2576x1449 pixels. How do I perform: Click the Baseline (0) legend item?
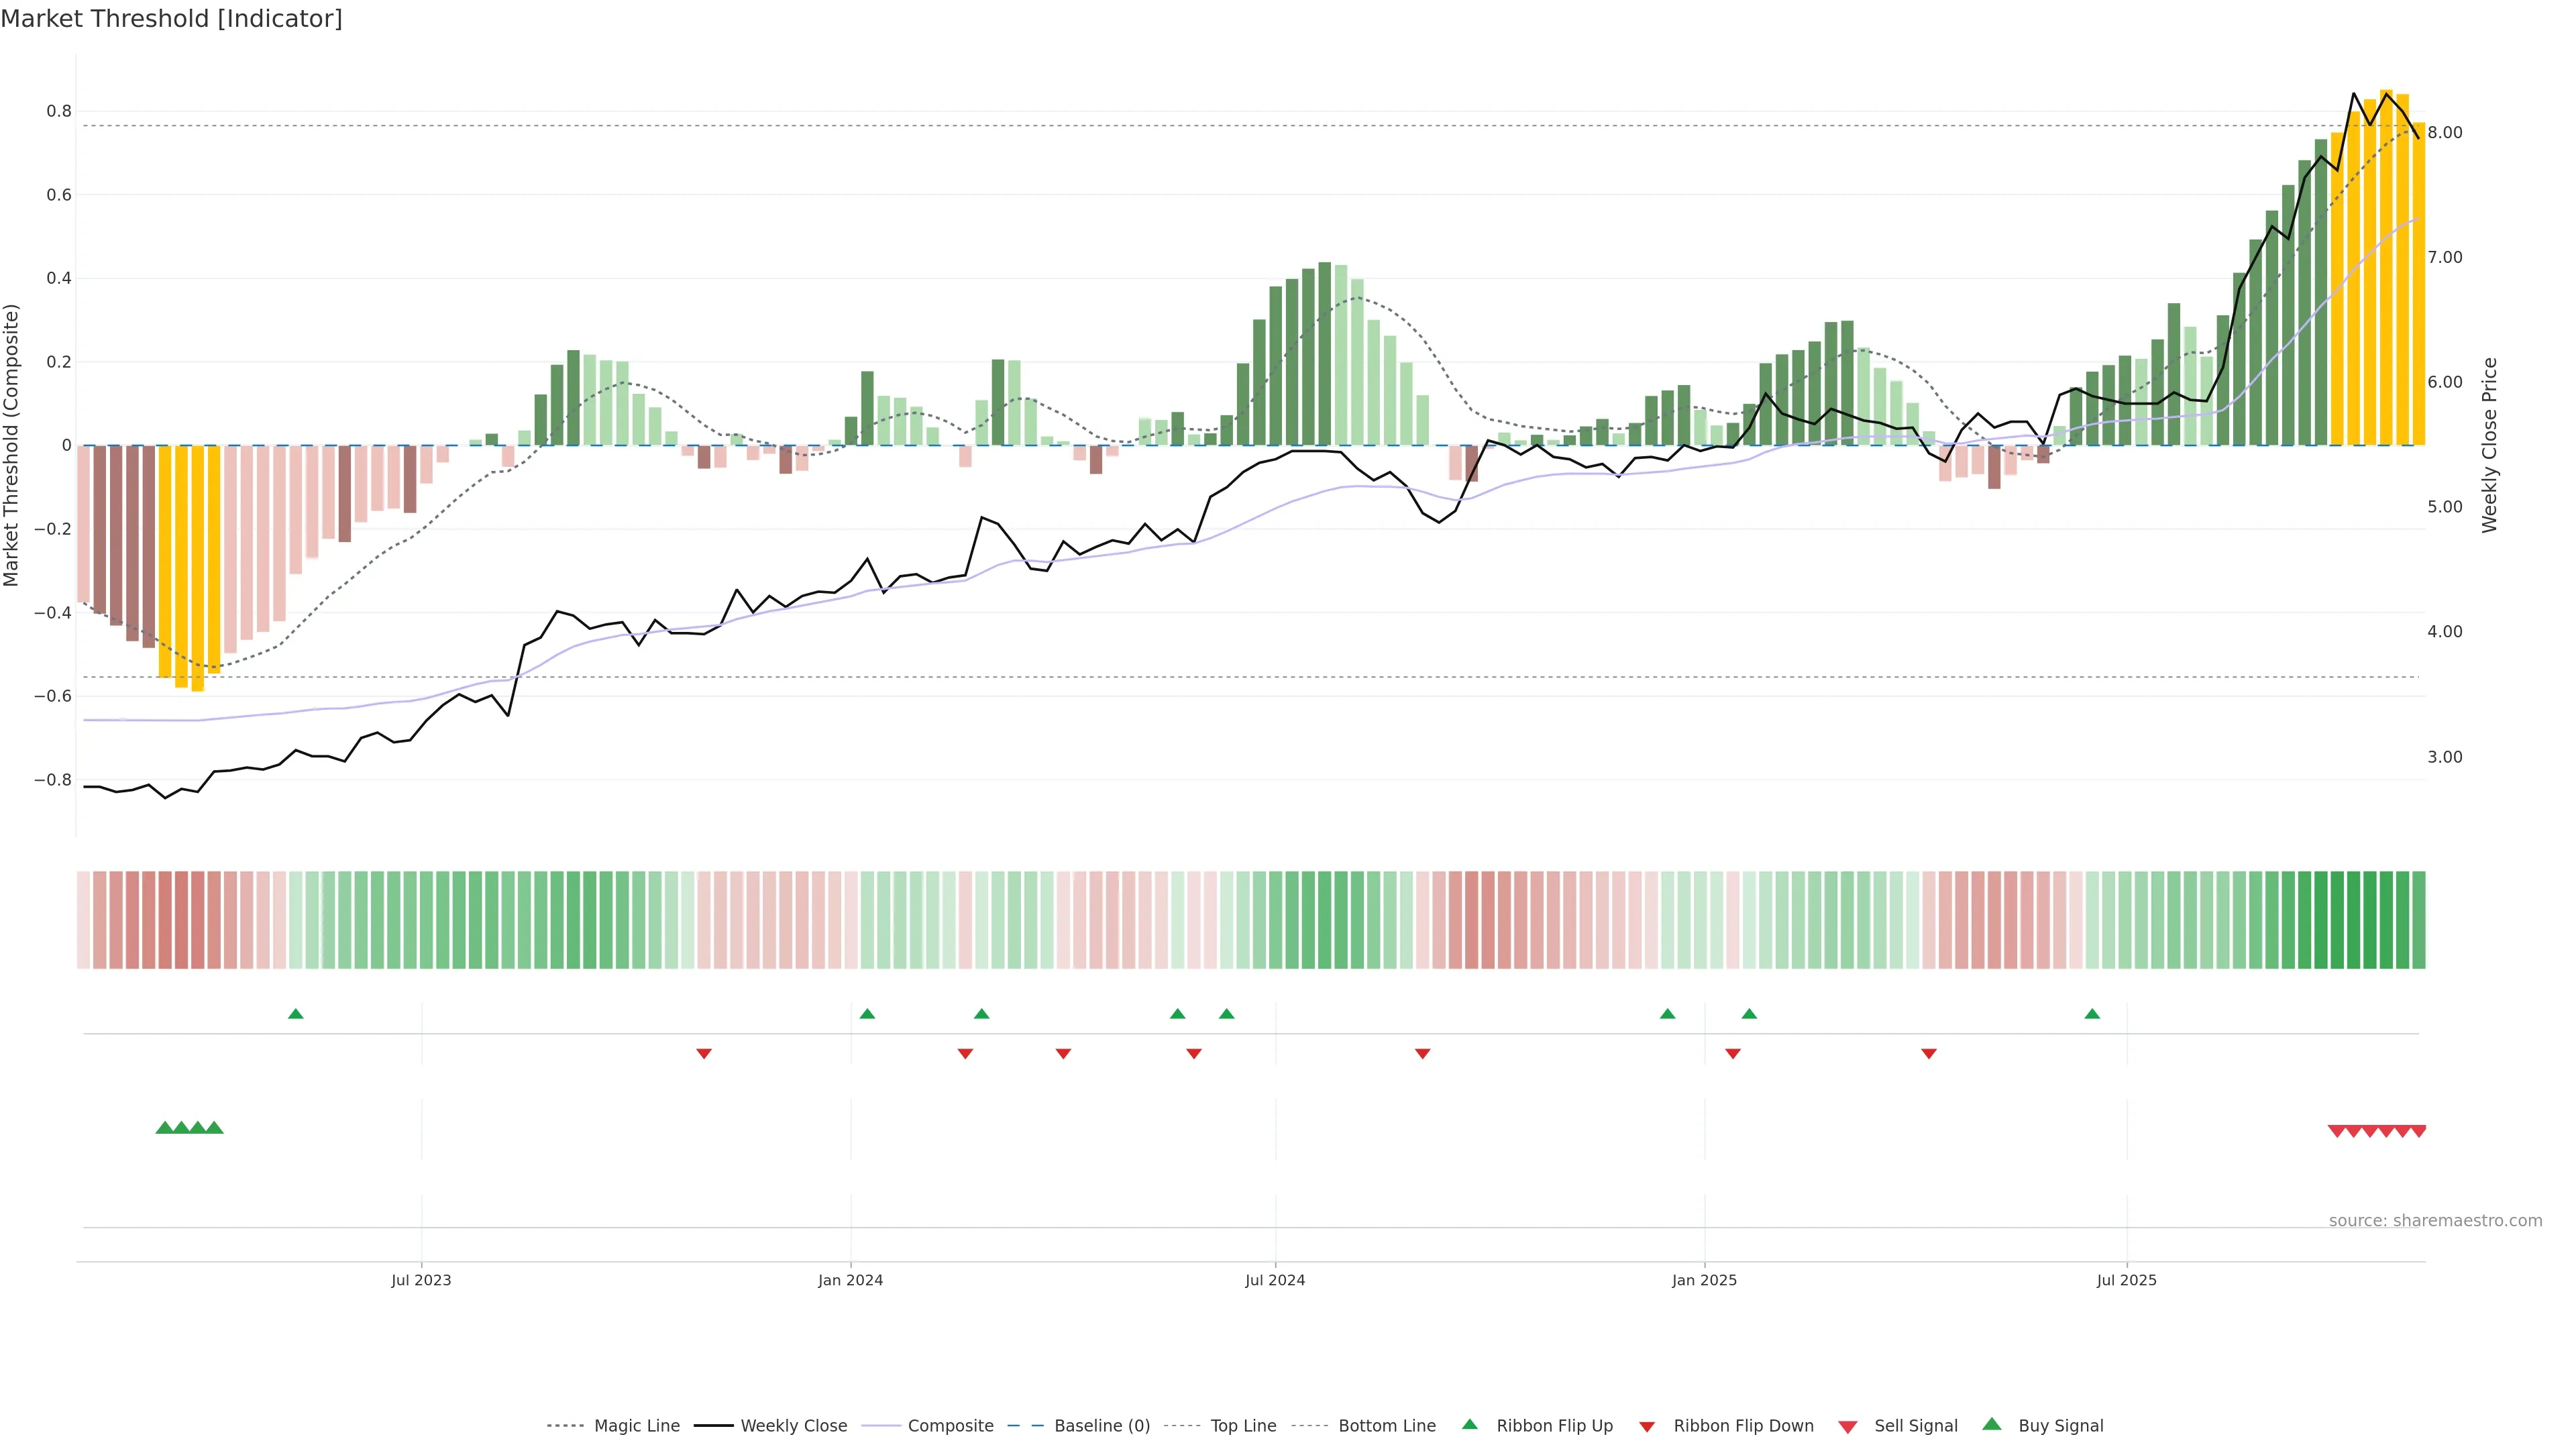click(1101, 1426)
